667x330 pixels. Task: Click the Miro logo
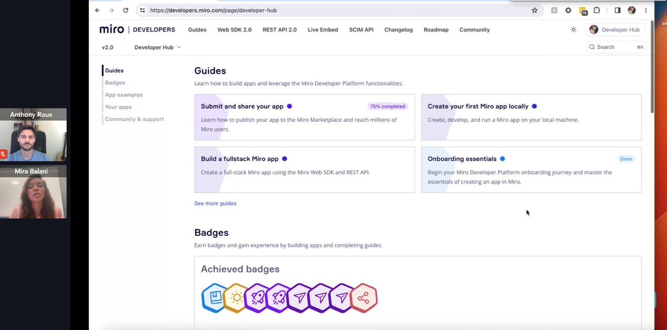[x=111, y=29]
